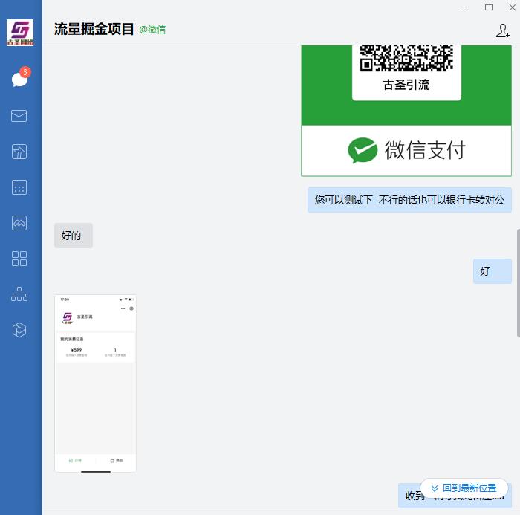Viewport: 520px width, 515px height.
Task: Click the 古圣网络 profile avatar
Action: [20, 32]
